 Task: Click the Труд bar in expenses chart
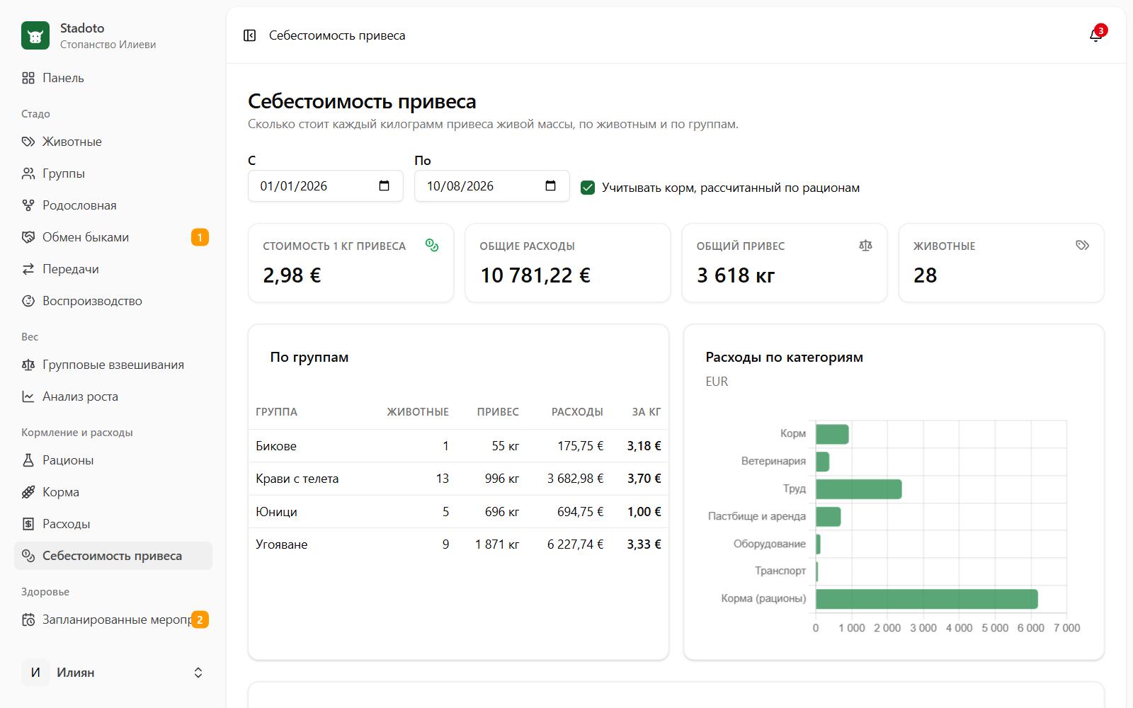tap(859, 489)
